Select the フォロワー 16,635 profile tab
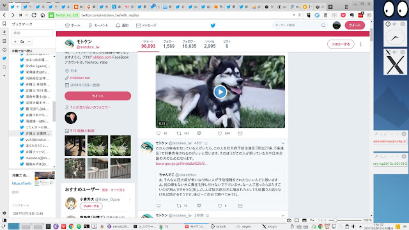Screen dimensions: 409x230 (x=189, y=44)
